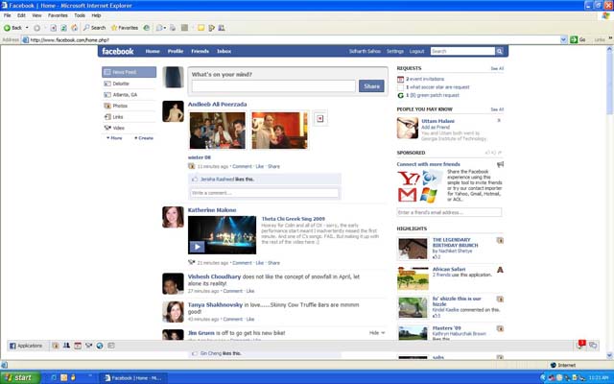Screen dimensions: 614x384
Task: Open the View menu
Action: coord(36,15)
